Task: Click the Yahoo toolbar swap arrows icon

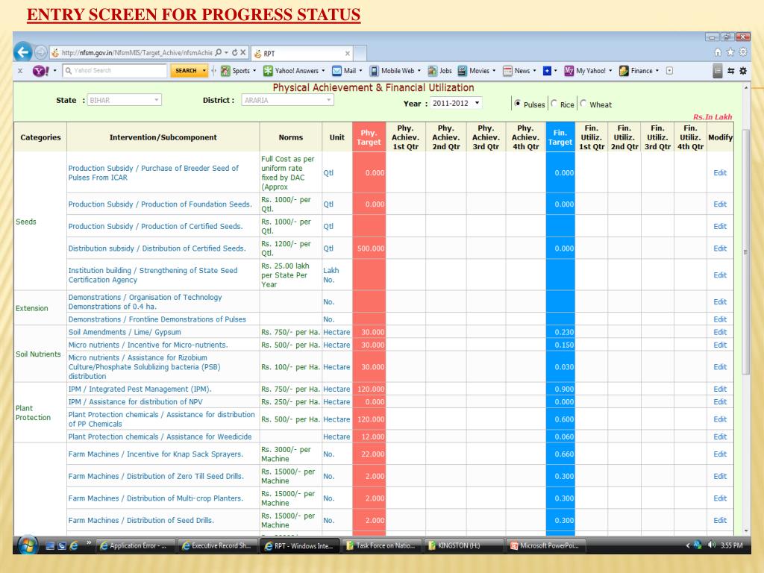Action: [x=731, y=71]
